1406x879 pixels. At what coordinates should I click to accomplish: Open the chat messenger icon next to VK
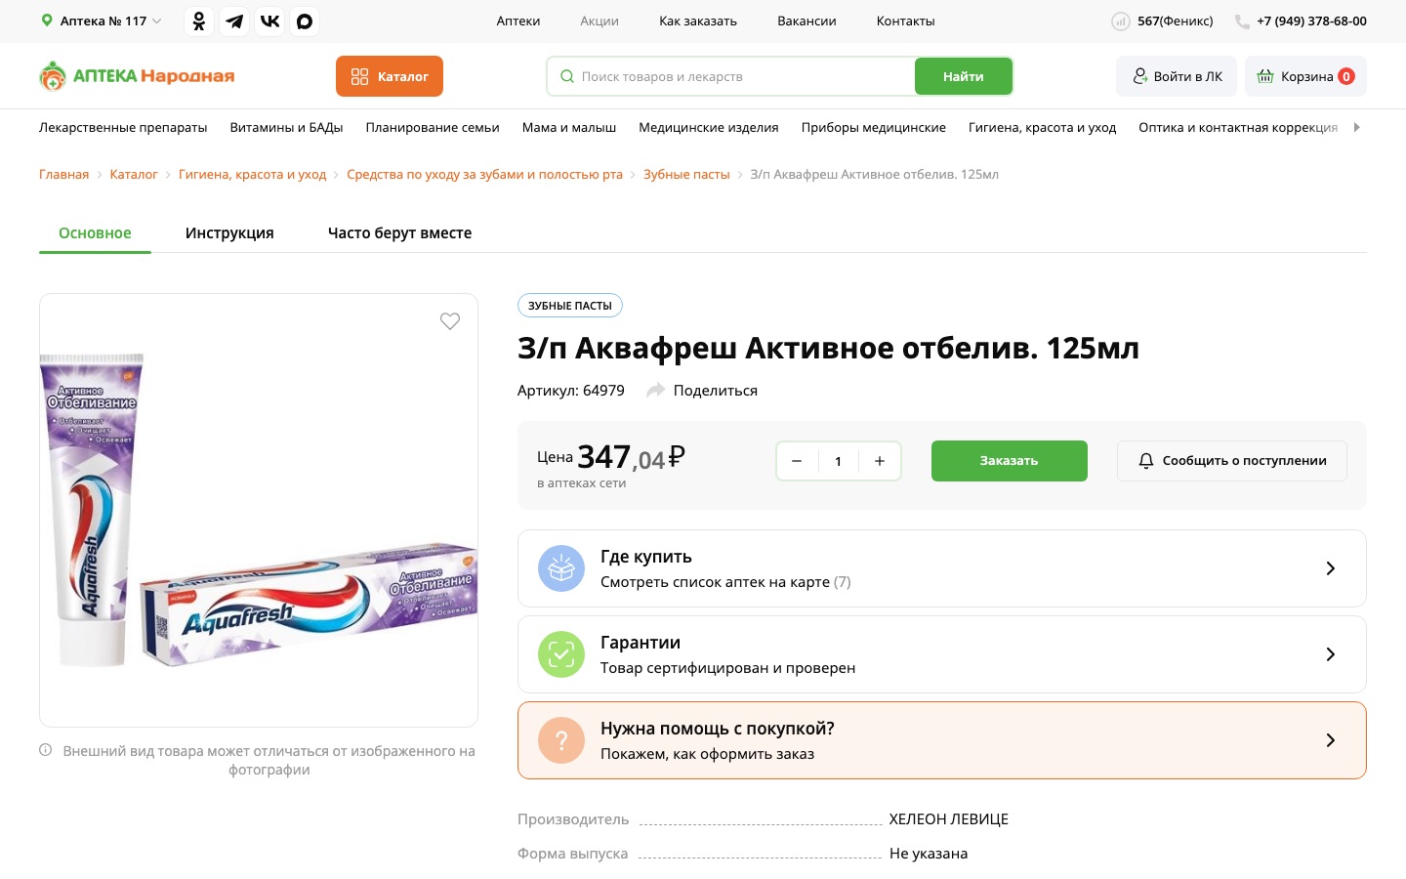coord(305,21)
